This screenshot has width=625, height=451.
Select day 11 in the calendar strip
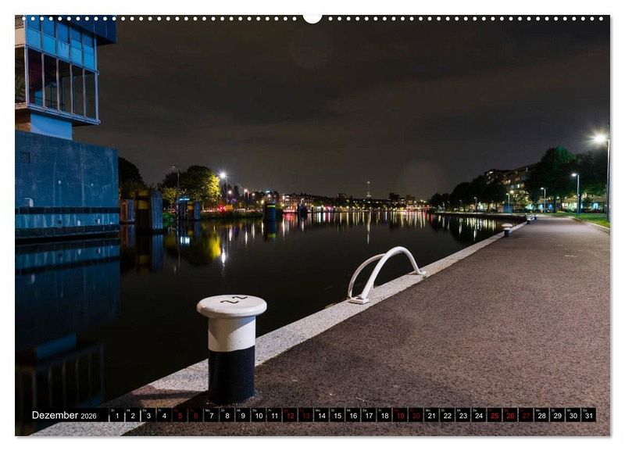tap(274, 415)
